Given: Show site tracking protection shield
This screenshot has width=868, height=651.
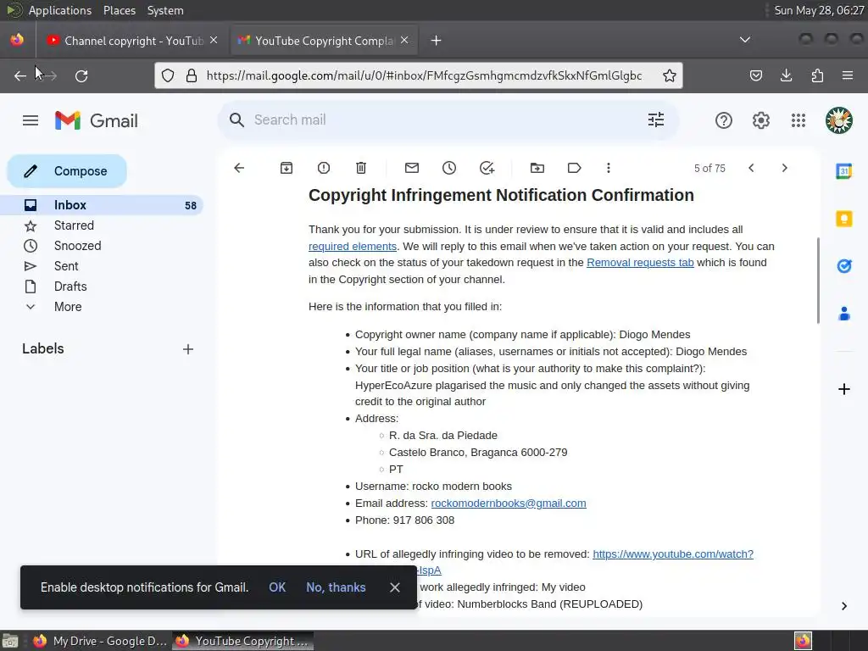Looking at the screenshot, I should 168,75.
